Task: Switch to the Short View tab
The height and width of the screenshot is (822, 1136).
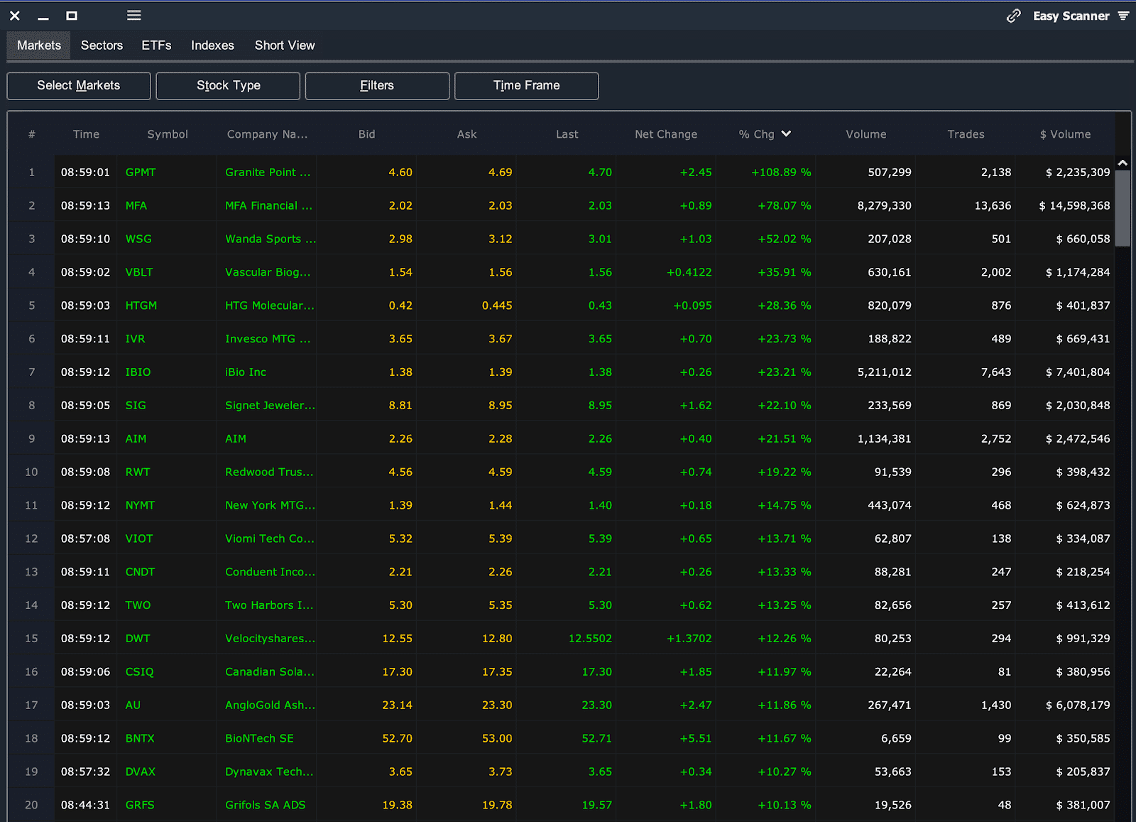Action: coord(285,45)
